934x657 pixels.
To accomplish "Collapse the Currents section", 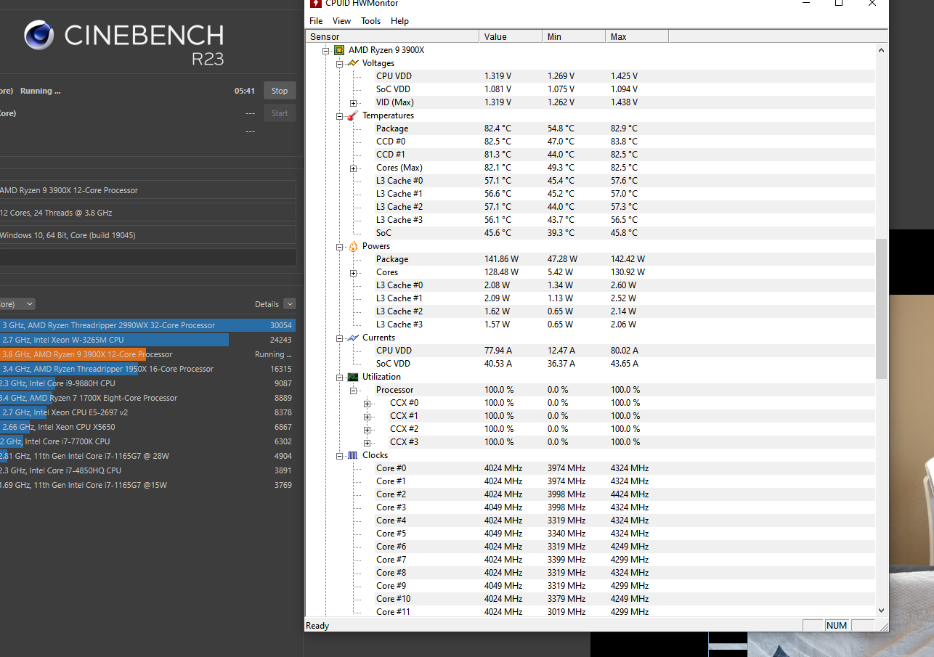I will point(339,338).
